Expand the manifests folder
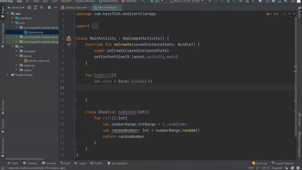This screenshot has height=170, width=302. point(12,18)
